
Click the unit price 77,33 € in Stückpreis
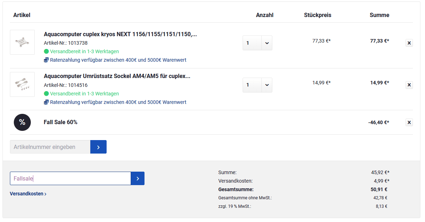click(322, 41)
